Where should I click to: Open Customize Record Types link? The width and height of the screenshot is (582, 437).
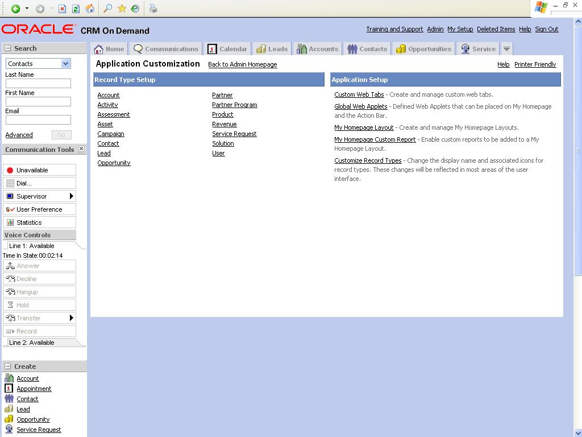(368, 160)
